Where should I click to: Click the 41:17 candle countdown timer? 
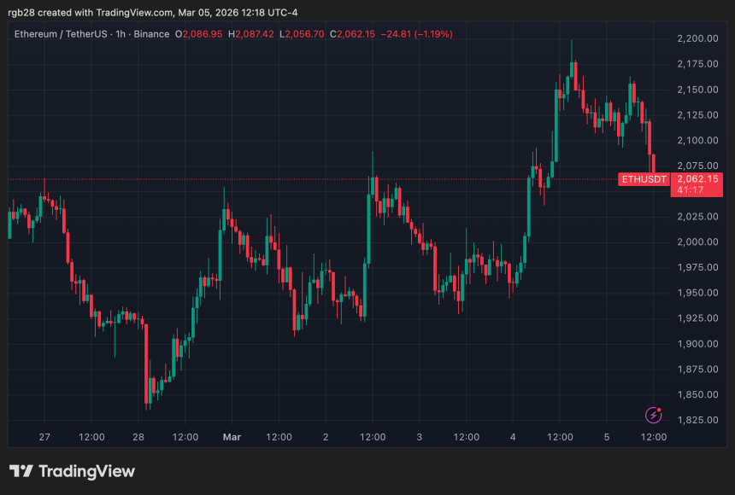[688, 189]
